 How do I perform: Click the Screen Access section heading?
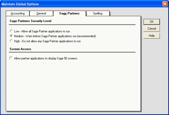20,49
